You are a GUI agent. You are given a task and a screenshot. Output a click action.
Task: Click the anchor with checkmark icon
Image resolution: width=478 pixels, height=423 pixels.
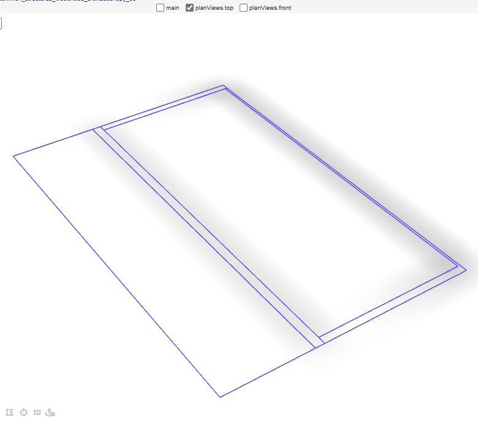[51, 413]
